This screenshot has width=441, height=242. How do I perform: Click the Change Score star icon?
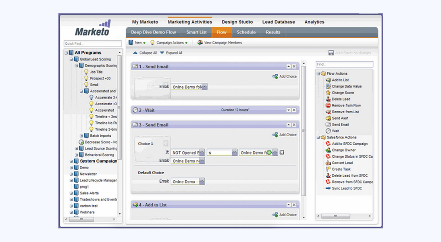(x=328, y=93)
